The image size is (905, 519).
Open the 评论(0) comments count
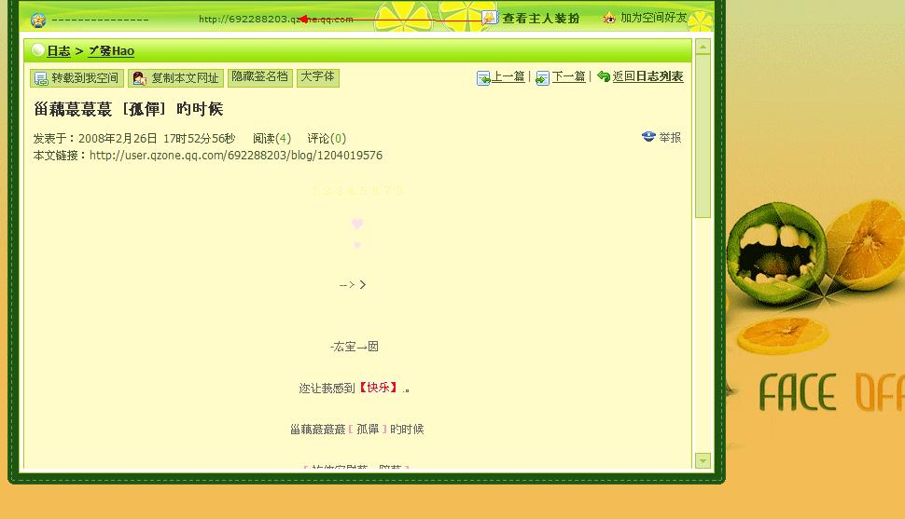tap(327, 138)
